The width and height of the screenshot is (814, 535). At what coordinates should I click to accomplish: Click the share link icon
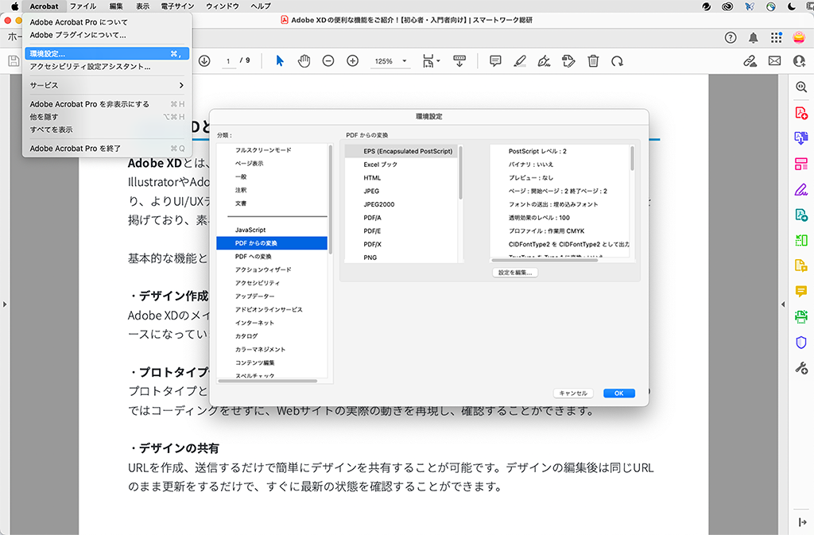tap(750, 61)
